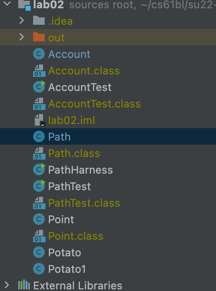Expand the .idea folder
The height and width of the screenshot is (291, 216).
22,20
